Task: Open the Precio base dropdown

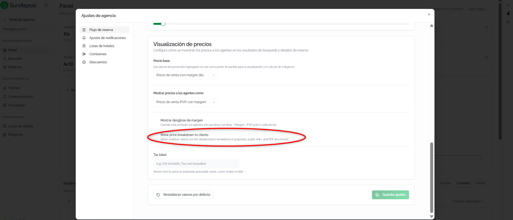Action: click(x=185, y=75)
